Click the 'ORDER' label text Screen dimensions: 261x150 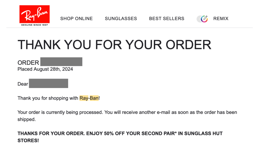tap(28, 63)
